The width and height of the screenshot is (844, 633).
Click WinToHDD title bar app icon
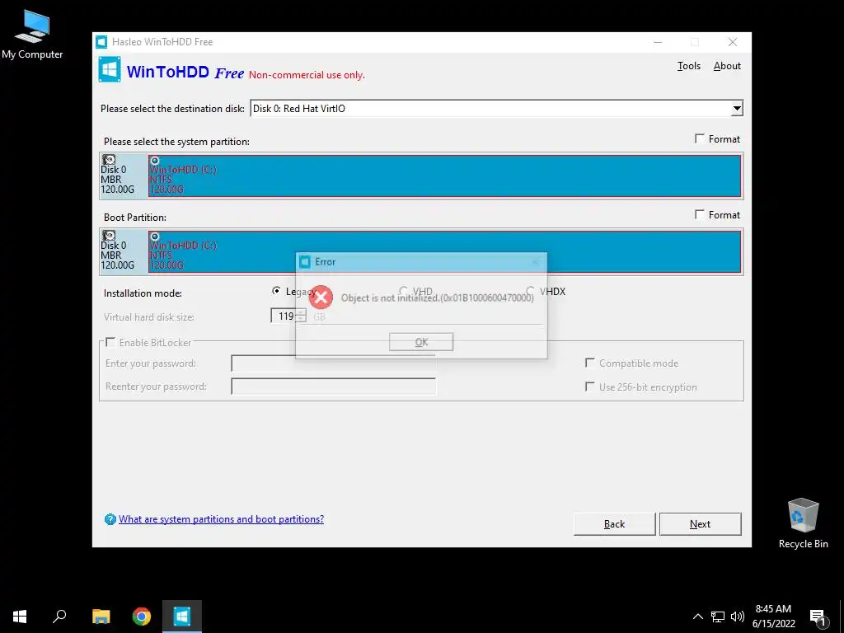point(101,42)
